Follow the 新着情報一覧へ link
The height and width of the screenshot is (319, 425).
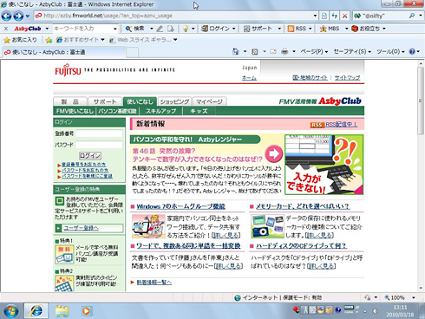tap(154, 283)
